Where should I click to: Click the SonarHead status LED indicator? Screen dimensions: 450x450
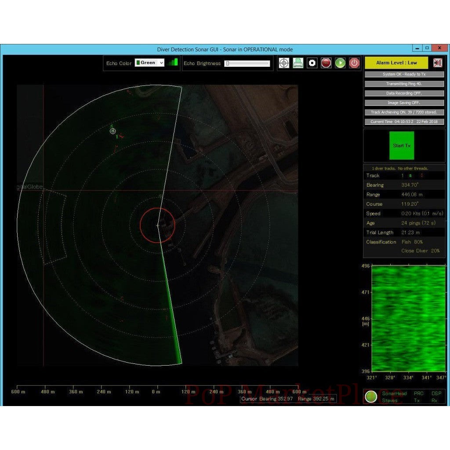point(371,396)
